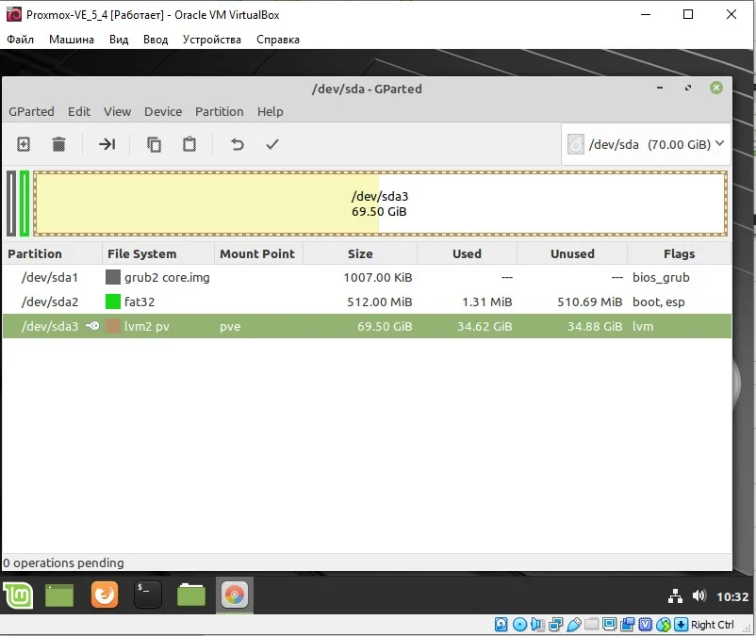Select the /dev/sda2 partition row
This screenshot has width=756, height=636.
click(x=367, y=302)
